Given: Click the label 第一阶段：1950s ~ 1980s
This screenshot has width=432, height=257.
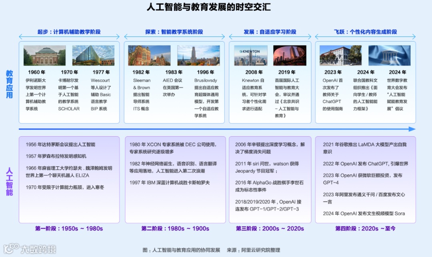Looking at the screenshot, I should pos(69,228).
